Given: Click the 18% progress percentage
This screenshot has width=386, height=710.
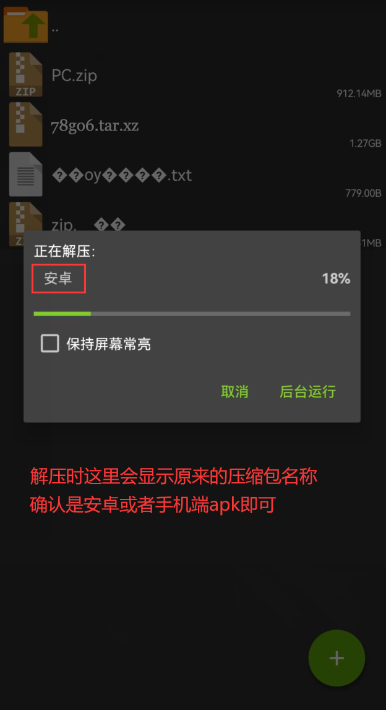Looking at the screenshot, I should coord(336,279).
